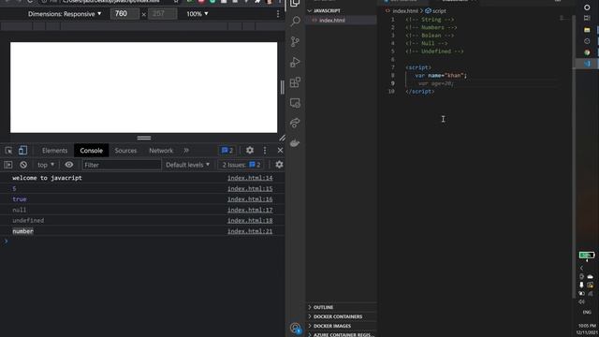Click ENG language indicator in tray

tap(587, 312)
